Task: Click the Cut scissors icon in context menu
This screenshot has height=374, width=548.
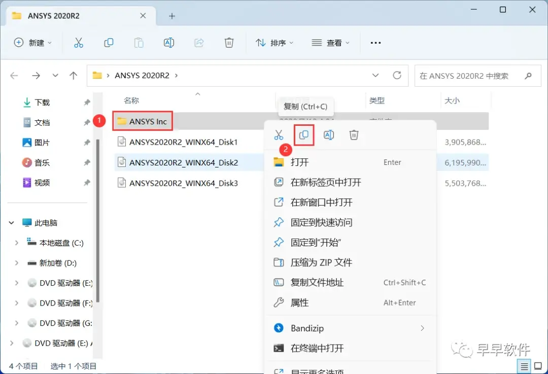Action: (x=279, y=135)
